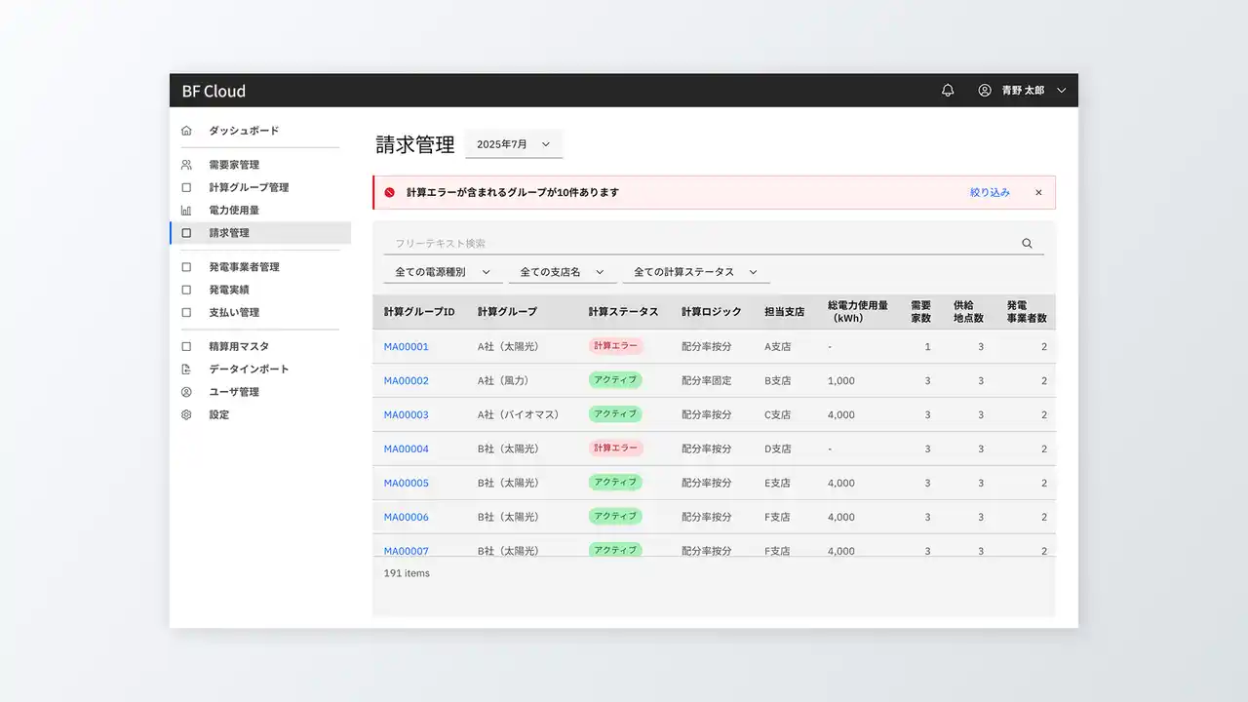Viewport: 1248px width, 702px height.
Task: Open the 2025年7月 month dropdown
Action: click(x=514, y=144)
